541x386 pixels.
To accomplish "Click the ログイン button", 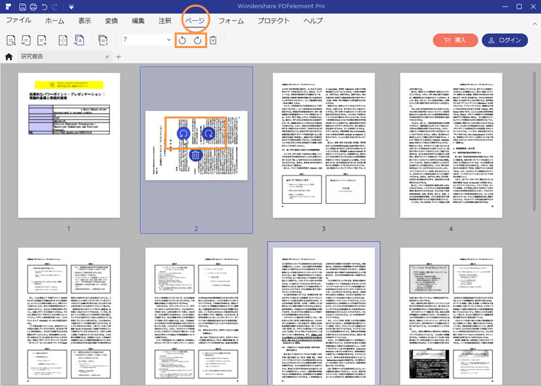I will [504, 41].
